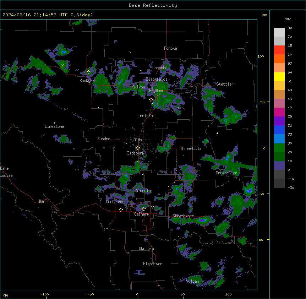This screenshot has height=299, width=306.
Task: Pick the light gray 70-80 dBZ legend band
Action: coord(279,32)
